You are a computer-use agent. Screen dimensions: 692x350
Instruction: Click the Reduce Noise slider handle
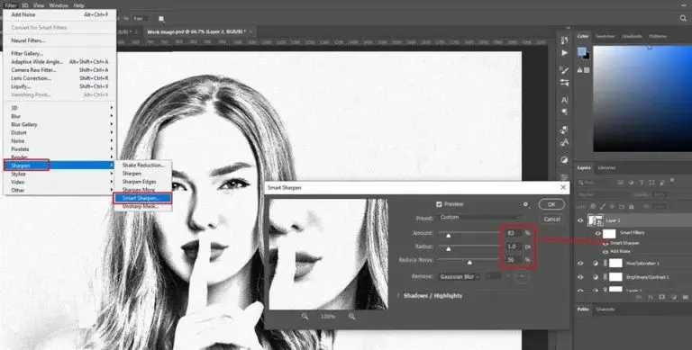tap(470, 263)
